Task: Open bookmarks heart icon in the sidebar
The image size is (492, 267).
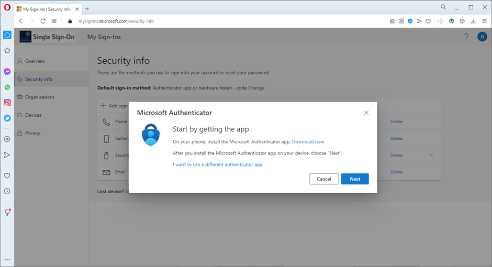Action: click(7, 176)
